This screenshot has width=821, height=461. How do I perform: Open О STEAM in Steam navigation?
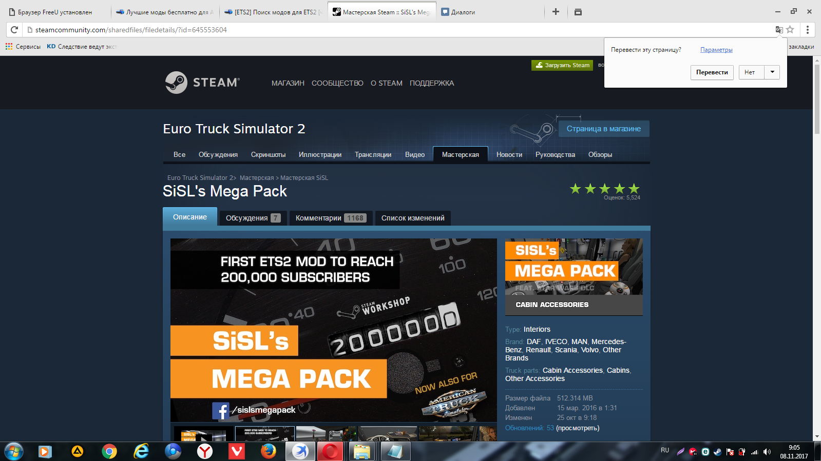tap(387, 83)
